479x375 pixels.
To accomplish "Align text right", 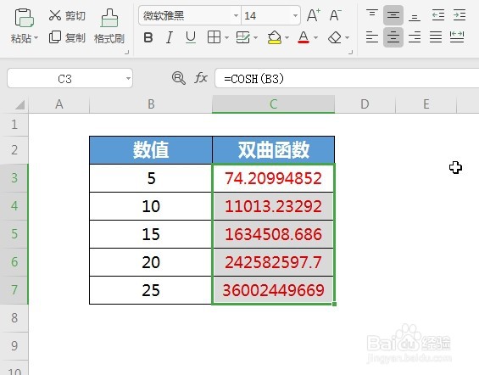I will coord(415,37).
